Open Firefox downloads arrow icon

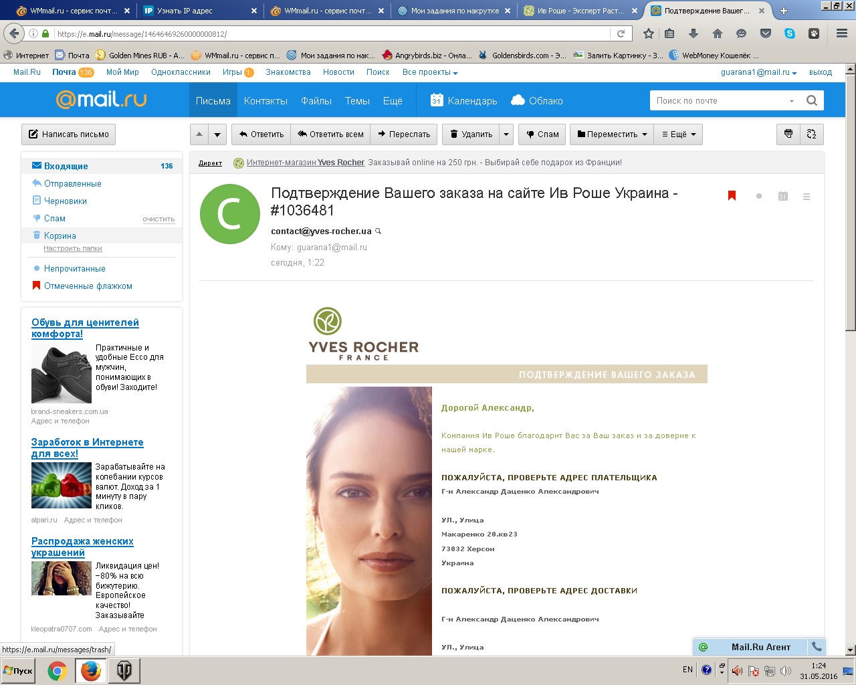coord(693,33)
